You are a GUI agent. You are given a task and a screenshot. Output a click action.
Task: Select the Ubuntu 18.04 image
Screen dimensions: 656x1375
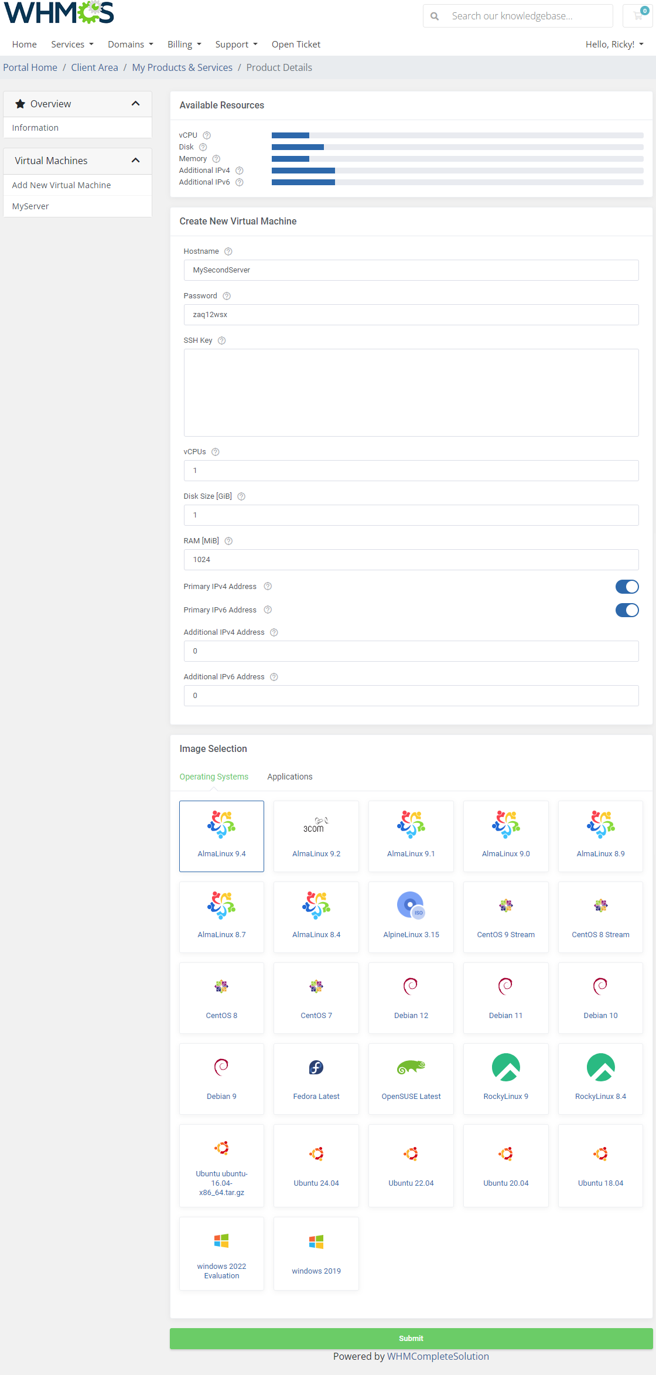coord(601,1166)
